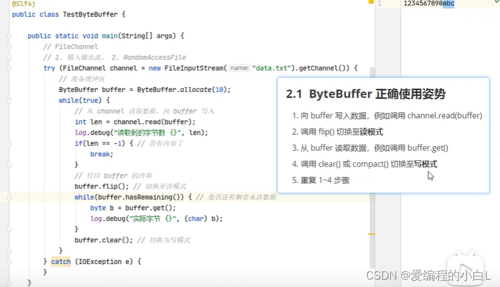Screen dimensions: 500x287
Task: Click the class name TestByteBuffer
Action: click(x=90, y=14)
